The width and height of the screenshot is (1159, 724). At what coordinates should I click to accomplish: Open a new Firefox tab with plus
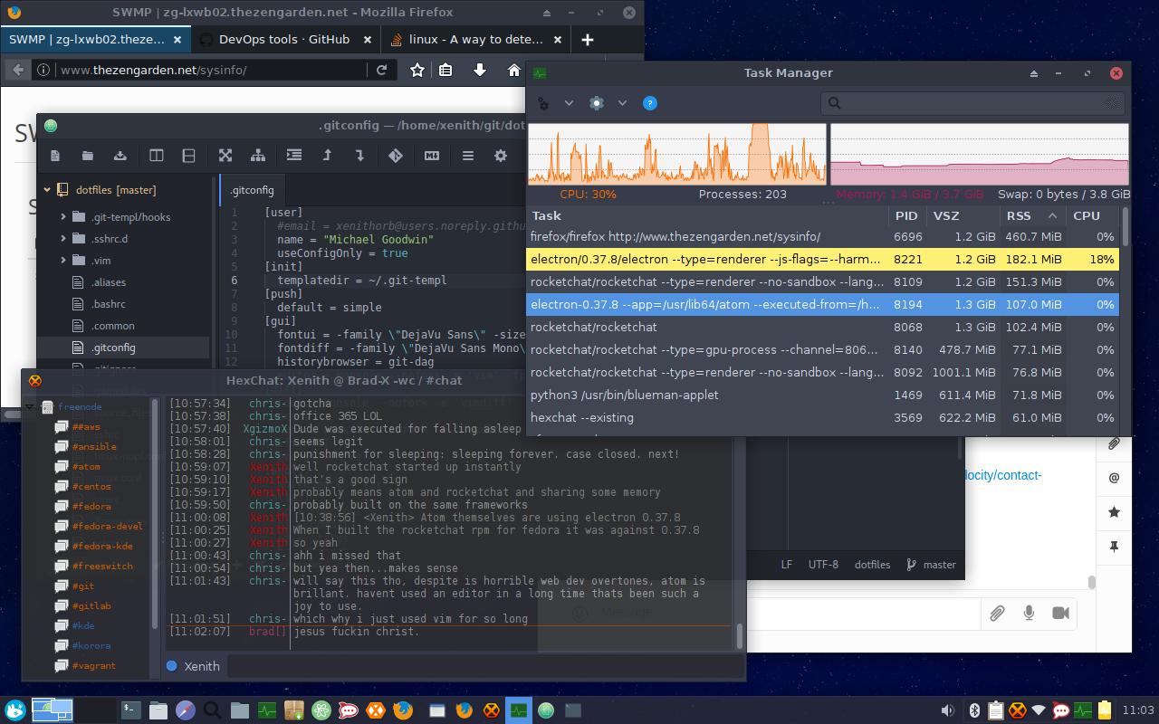pyautogui.click(x=588, y=40)
